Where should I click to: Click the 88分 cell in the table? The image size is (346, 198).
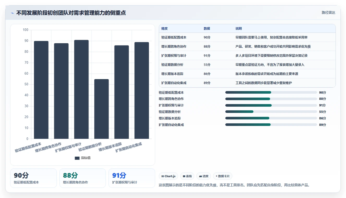(x=207, y=47)
